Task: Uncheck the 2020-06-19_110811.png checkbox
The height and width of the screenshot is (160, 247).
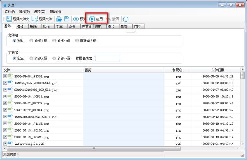Action: (x=5, y=96)
